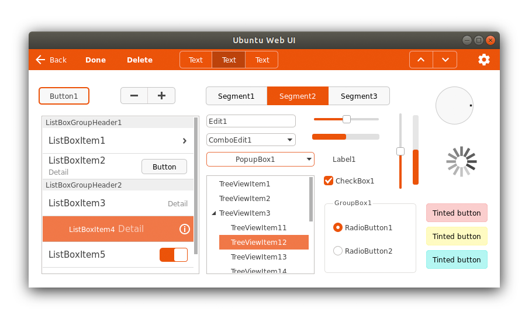Click the vertical slider thumb

pos(400,151)
